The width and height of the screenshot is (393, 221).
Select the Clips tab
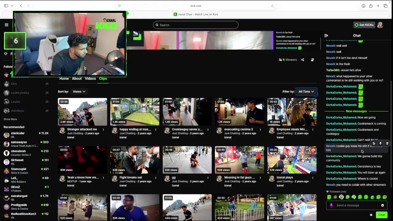tap(103, 79)
